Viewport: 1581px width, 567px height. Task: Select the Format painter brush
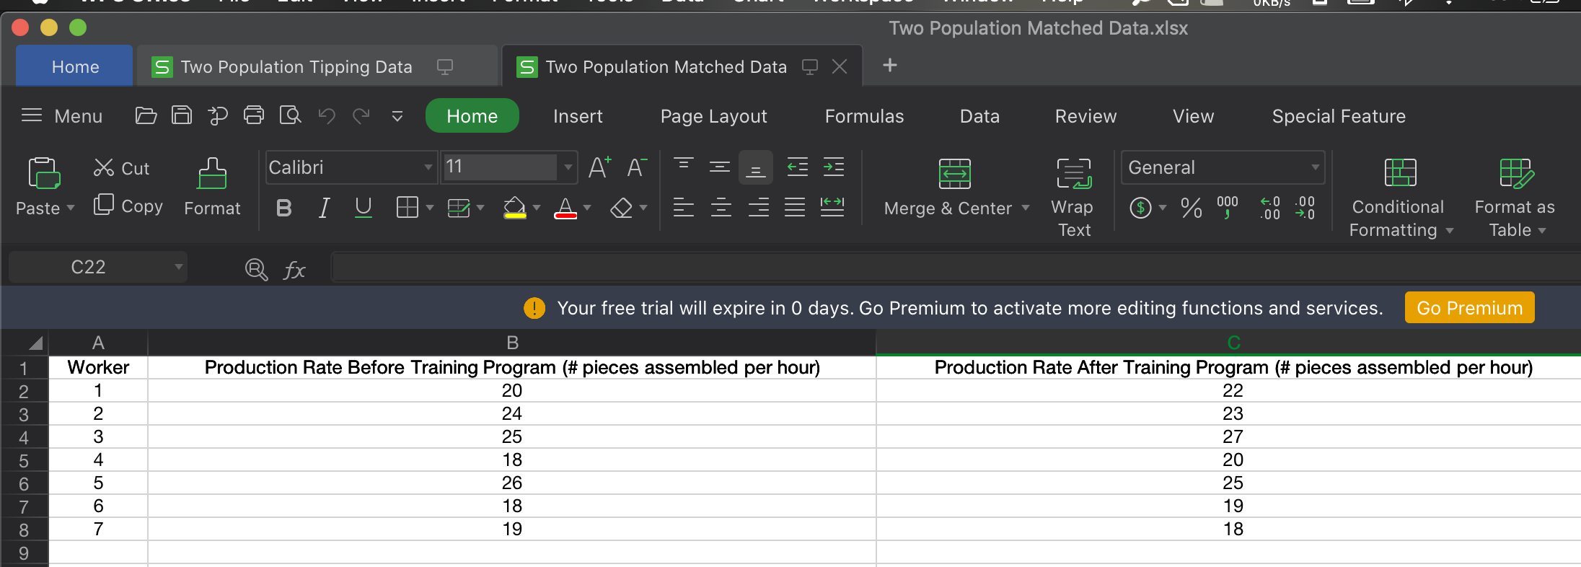pos(212,174)
